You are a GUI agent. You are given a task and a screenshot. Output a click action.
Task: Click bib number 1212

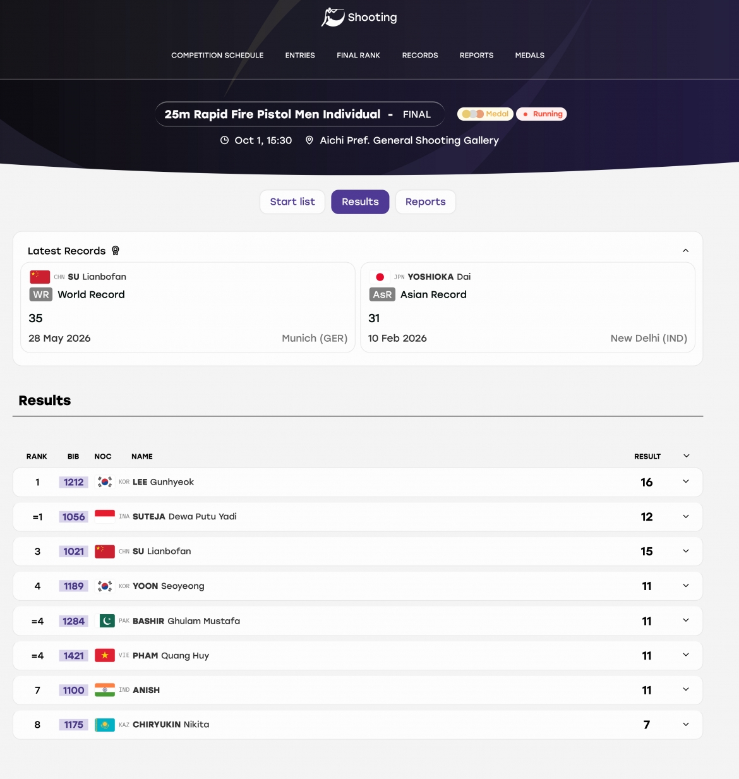(x=73, y=482)
